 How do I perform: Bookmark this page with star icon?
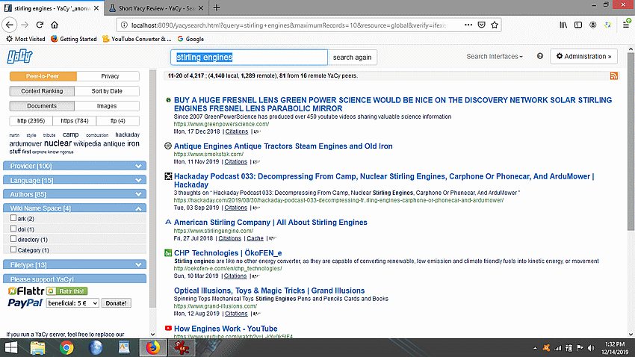pos(494,25)
